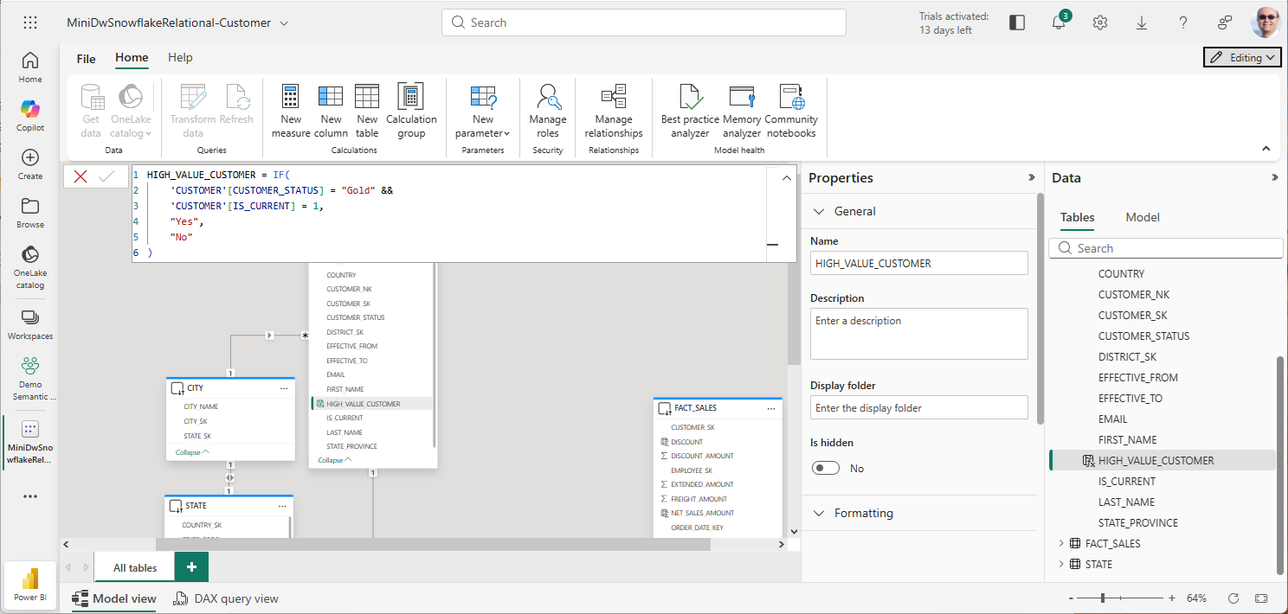This screenshot has width=1288, height=614.
Task: Toggle the Is hidden switch
Action: 826,468
